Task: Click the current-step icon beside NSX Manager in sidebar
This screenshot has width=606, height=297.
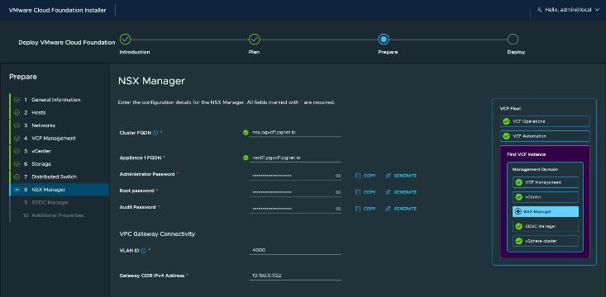Action: point(17,190)
